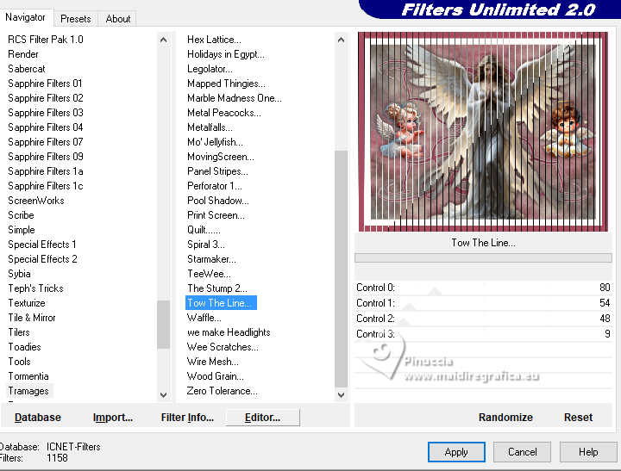Image resolution: width=621 pixels, height=471 pixels.
Task: Click Randomize to shuffle control values
Action: pyautogui.click(x=505, y=418)
